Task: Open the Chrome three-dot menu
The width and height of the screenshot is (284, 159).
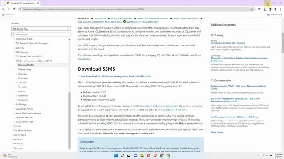Action: (280, 9)
